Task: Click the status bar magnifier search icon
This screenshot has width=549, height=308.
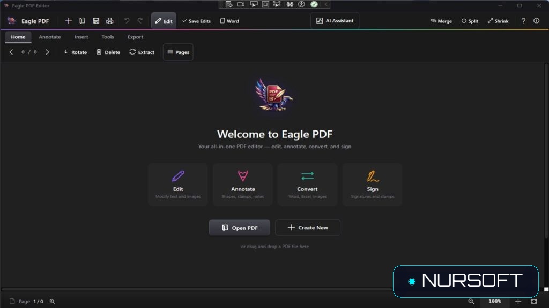Action: [52, 301]
